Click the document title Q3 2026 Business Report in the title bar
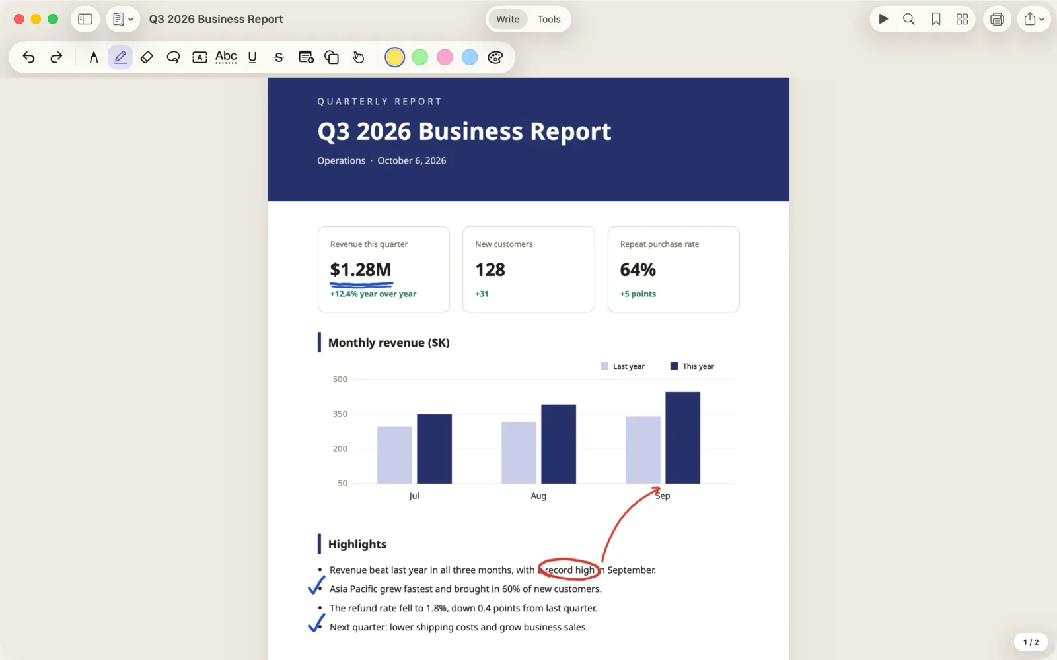This screenshot has height=660, width=1057. click(x=216, y=19)
